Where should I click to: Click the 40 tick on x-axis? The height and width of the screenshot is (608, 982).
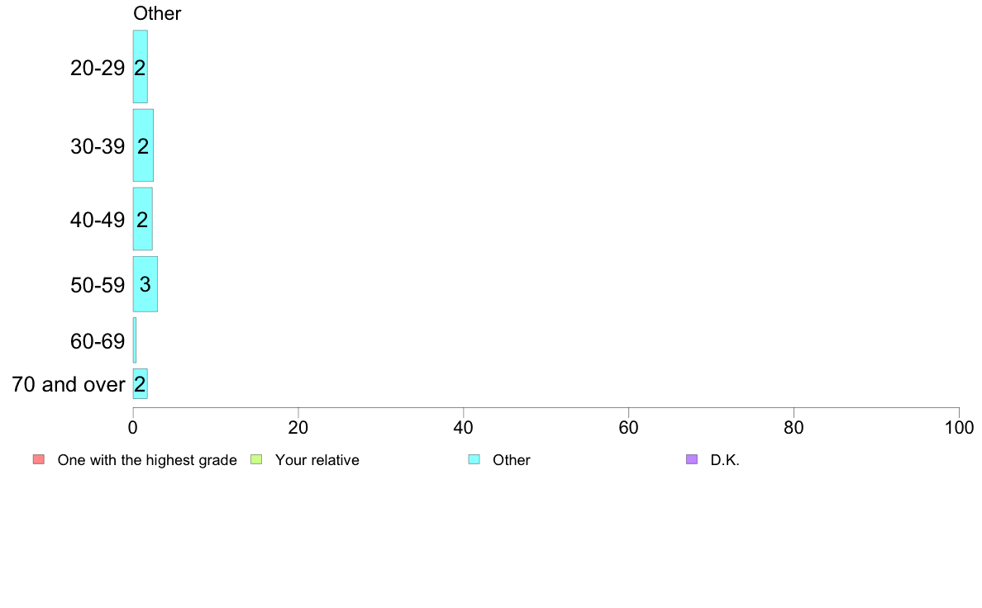tap(464, 428)
